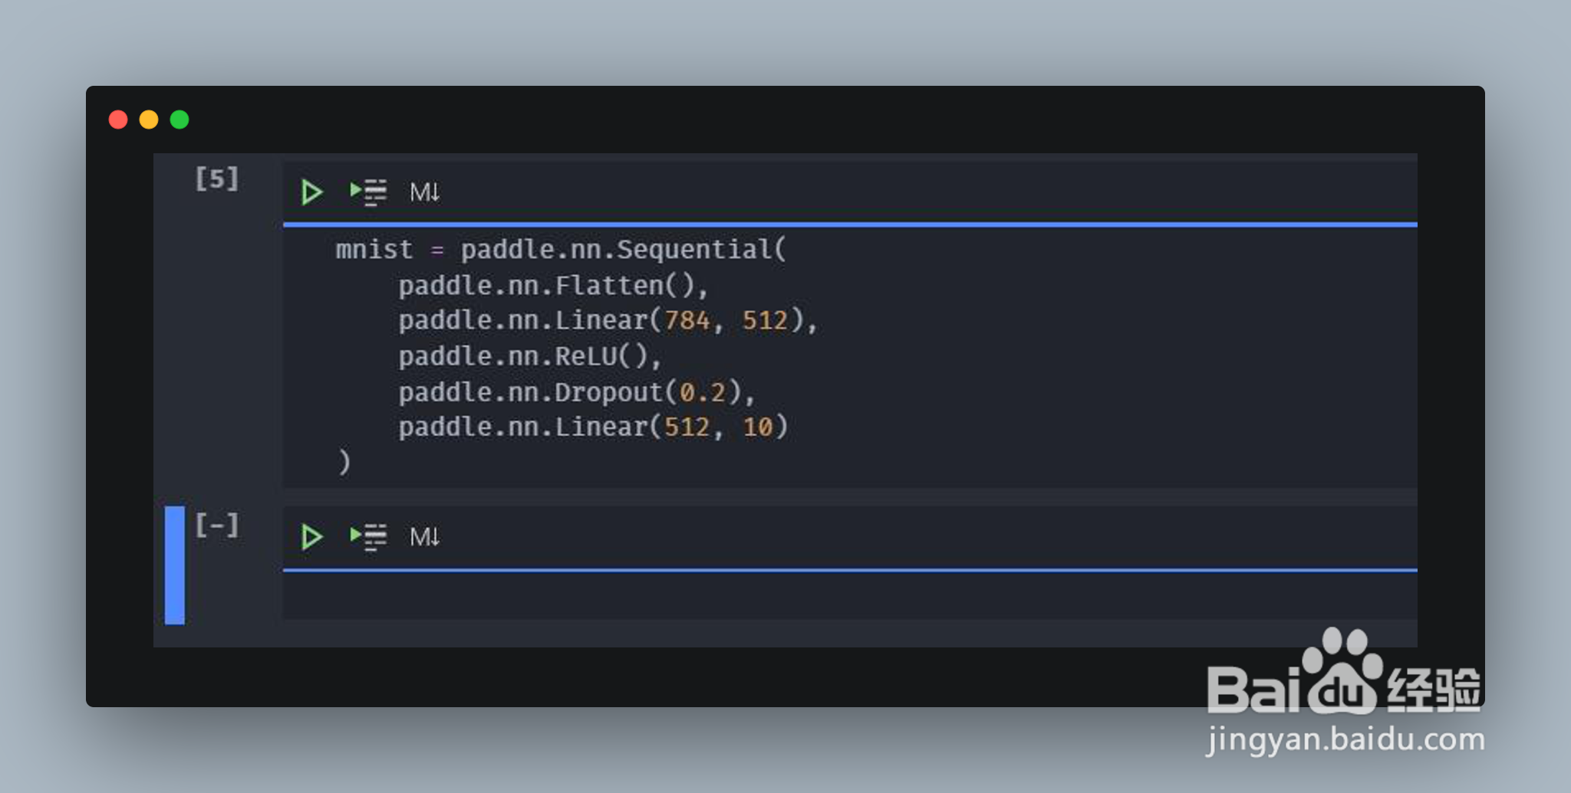Click the blue active cell indicator bar

click(175, 565)
